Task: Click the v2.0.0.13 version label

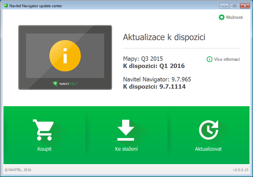Action: [x=240, y=170]
